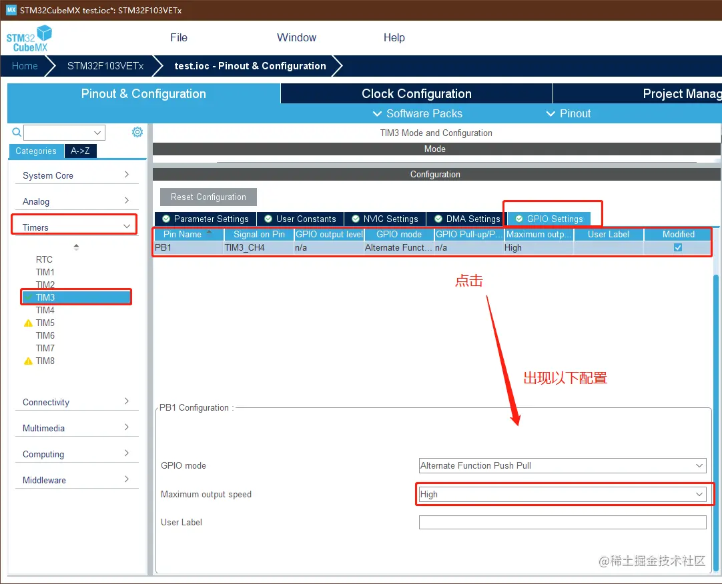This screenshot has width=722, height=584.
Task: Click the GPIO mode column header
Action: [399, 234]
